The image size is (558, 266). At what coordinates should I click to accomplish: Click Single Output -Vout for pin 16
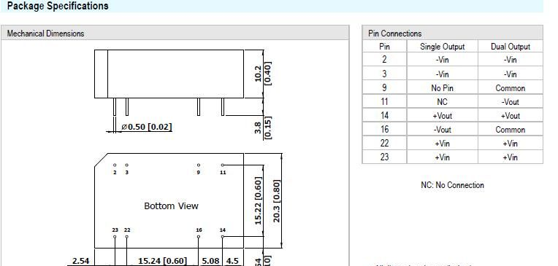click(x=443, y=129)
